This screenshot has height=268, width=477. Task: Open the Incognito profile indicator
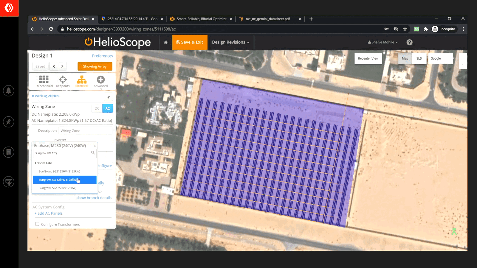point(444,29)
